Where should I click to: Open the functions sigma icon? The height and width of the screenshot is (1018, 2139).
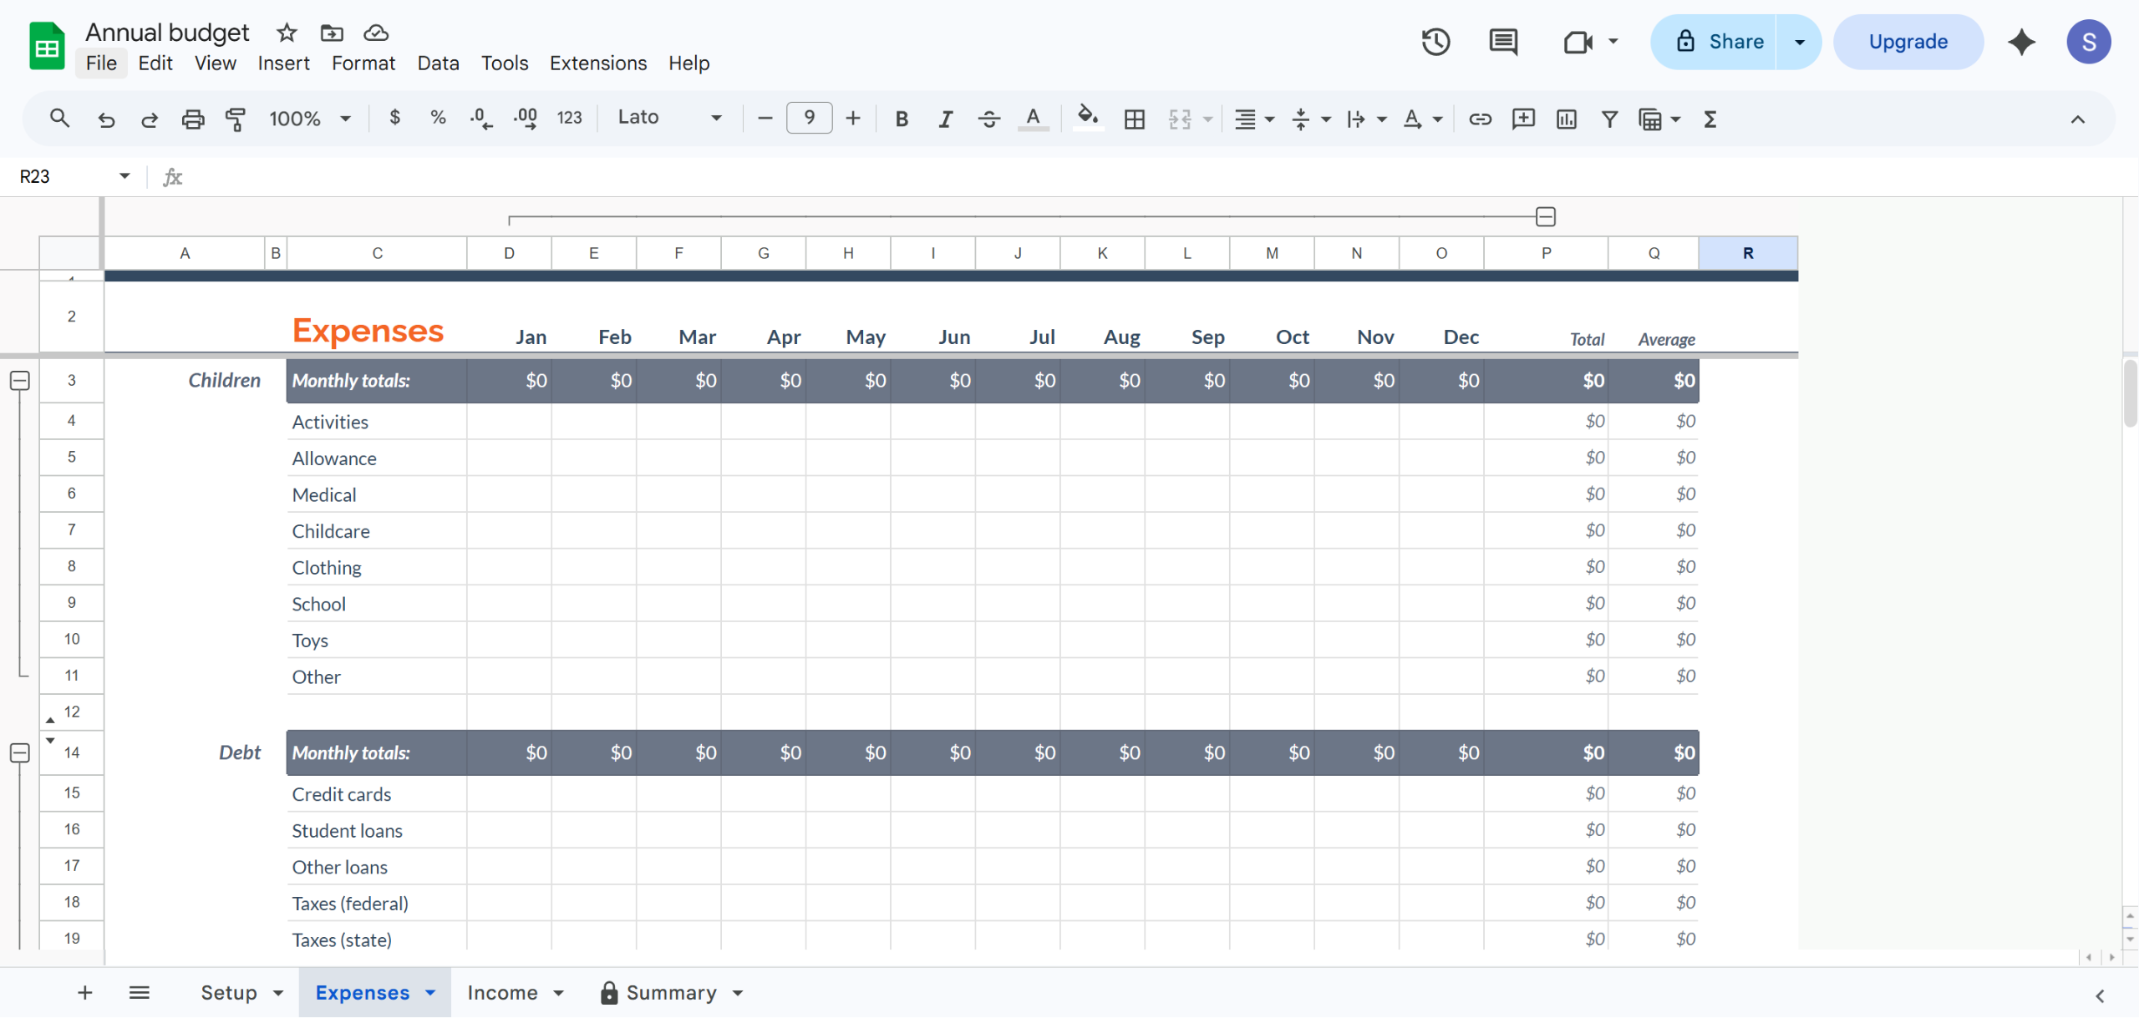(1710, 119)
